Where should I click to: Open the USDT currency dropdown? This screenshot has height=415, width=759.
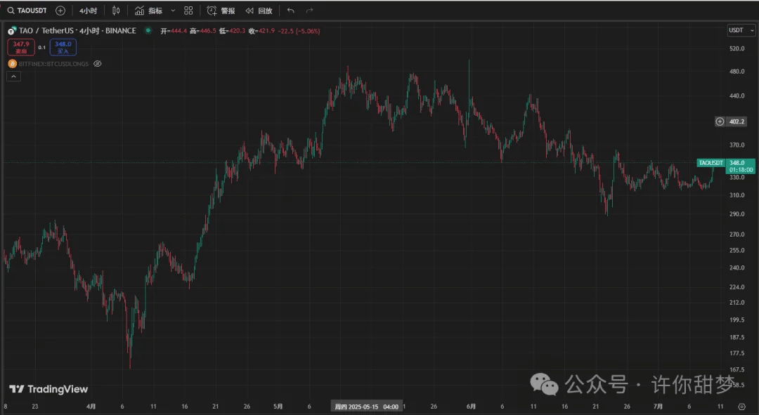[x=741, y=30]
